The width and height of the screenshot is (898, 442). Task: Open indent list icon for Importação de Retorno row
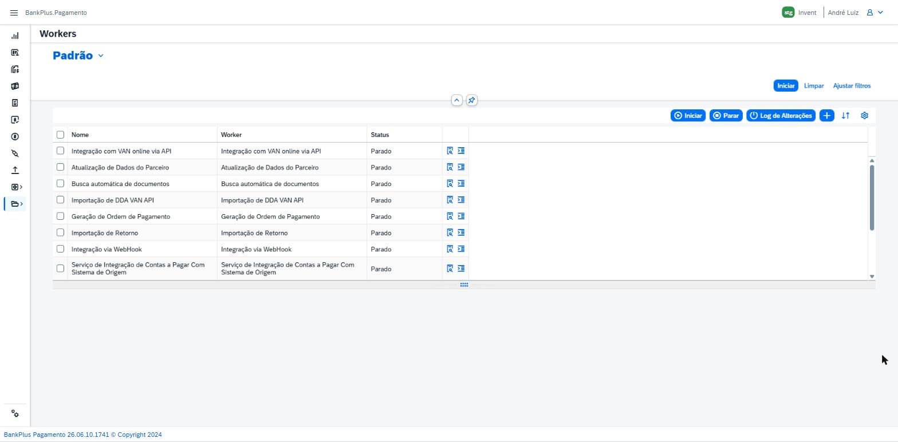coord(461,232)
